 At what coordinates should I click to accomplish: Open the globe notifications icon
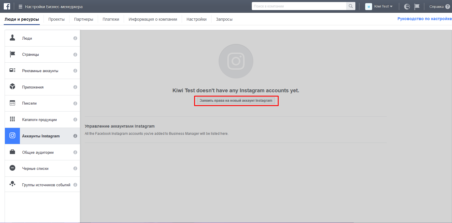(407, 6)
